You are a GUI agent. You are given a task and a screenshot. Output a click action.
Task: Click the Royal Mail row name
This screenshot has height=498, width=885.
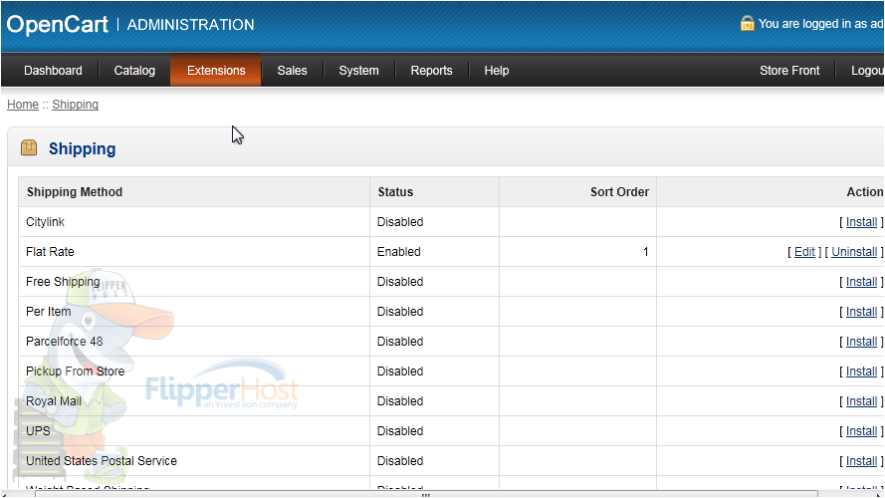[54, 401]
